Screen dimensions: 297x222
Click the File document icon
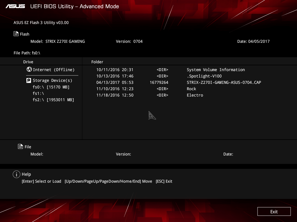pyautogui.click(x=21, y=146)
